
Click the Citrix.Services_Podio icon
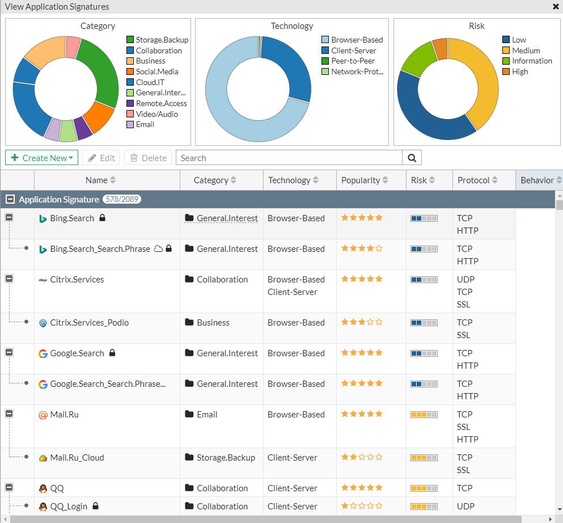tap(43, 323)
